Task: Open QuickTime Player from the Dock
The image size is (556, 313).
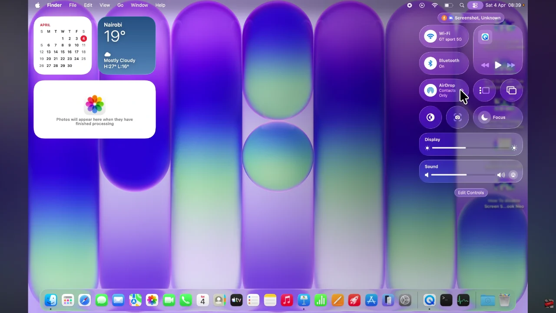Action: 430,300
